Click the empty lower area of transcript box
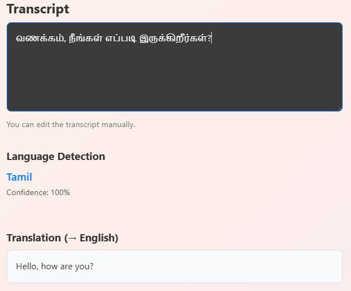The width and height of the screenshot is (351, 291). 174,89
